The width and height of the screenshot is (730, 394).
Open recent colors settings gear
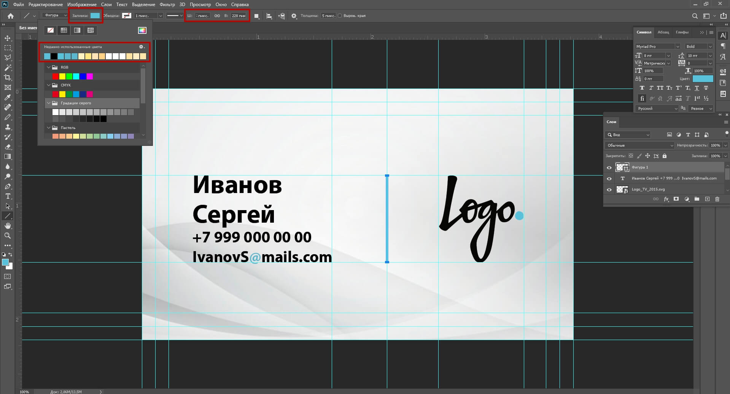142,47
